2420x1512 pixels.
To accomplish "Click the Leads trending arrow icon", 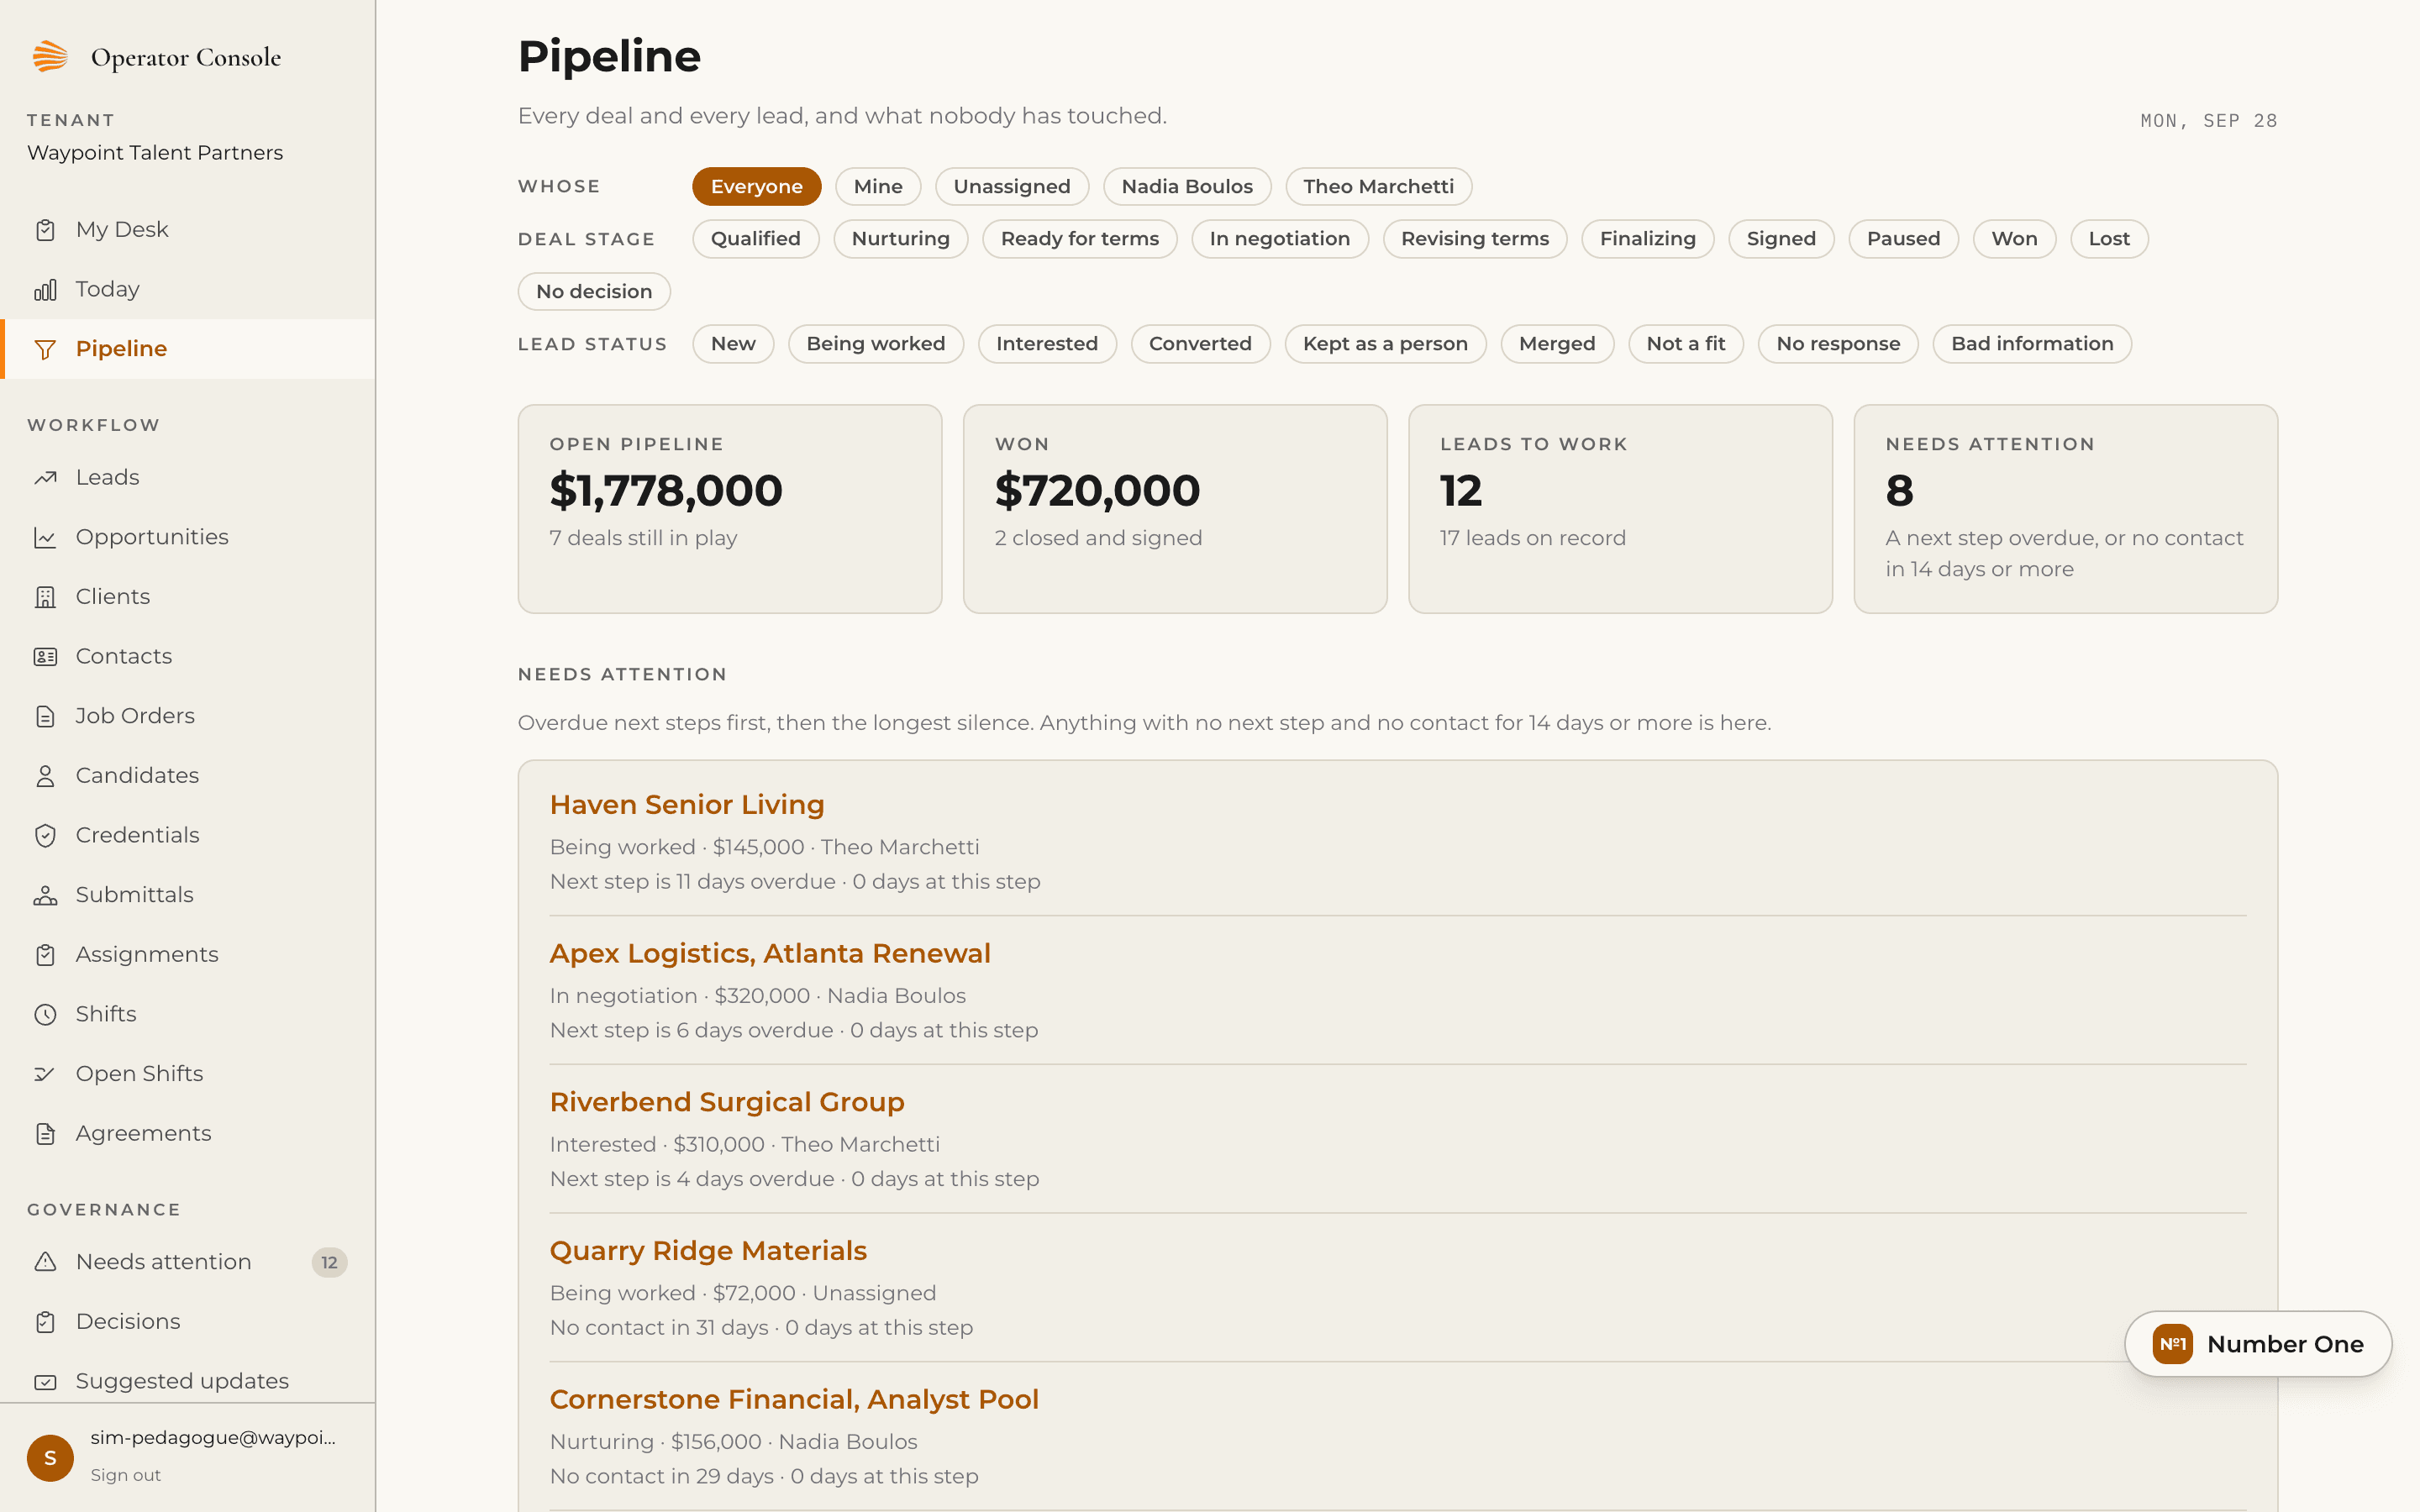I will pyautogui.click(x=45, y=478).
